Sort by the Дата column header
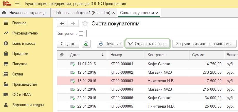This screenshot has height=112, width=238. (x=88, y=55)
